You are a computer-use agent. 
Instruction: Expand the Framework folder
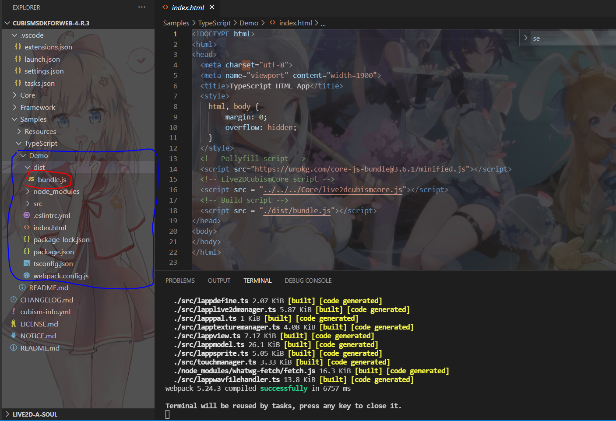tap(37, 107)
